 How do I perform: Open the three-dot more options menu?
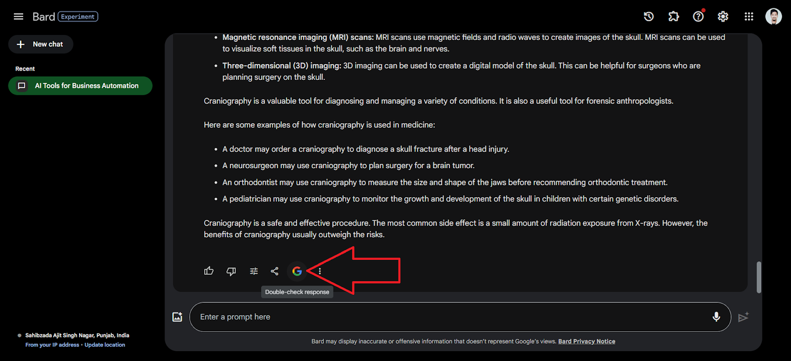pyautogui.click(x=320, y=271)
